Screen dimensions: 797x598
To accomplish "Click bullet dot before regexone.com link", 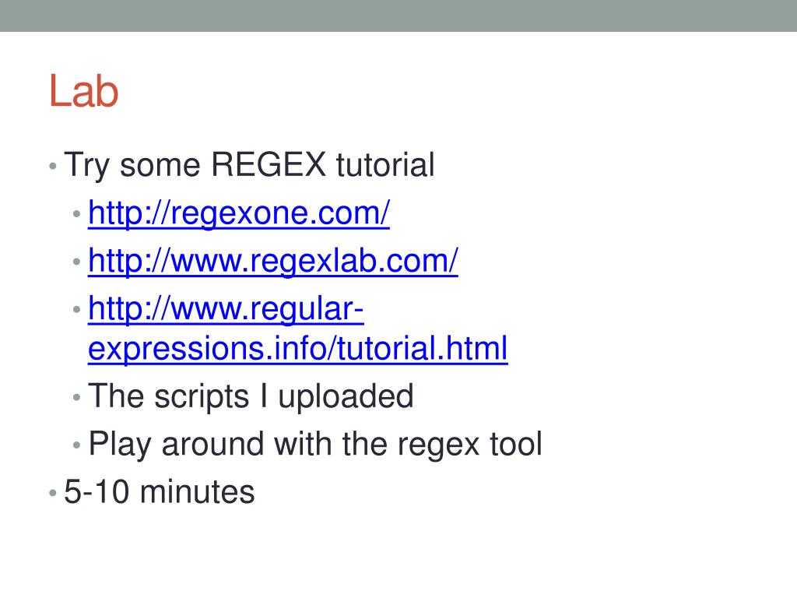I will [x=77, y=213].
